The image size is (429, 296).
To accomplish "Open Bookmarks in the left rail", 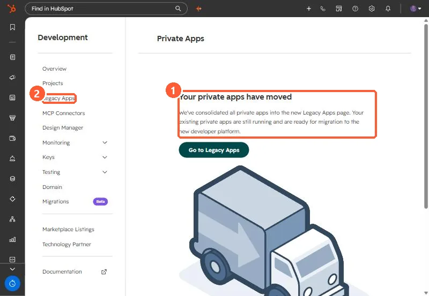I will (x=12, y=27).
